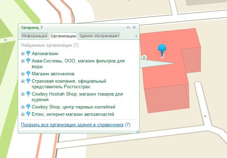This screenshot has width=227, height=158.
Task: Click the Гагарина, 7 card title
Action: pos(32,28)
